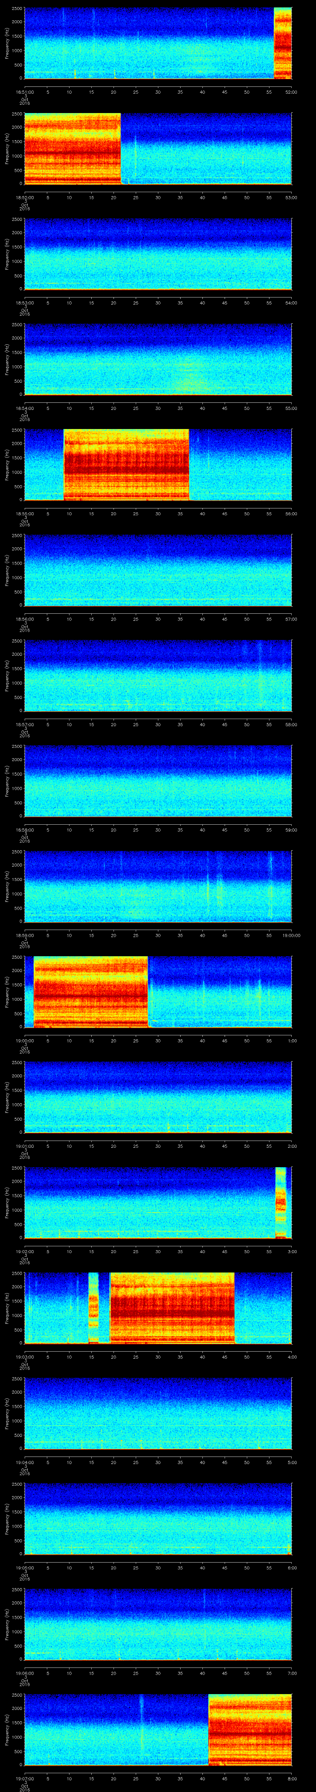Pick the short burst near 15 seconds in the 19:03 panel
Viewport: 316px width, 1792px height.
93,1307
